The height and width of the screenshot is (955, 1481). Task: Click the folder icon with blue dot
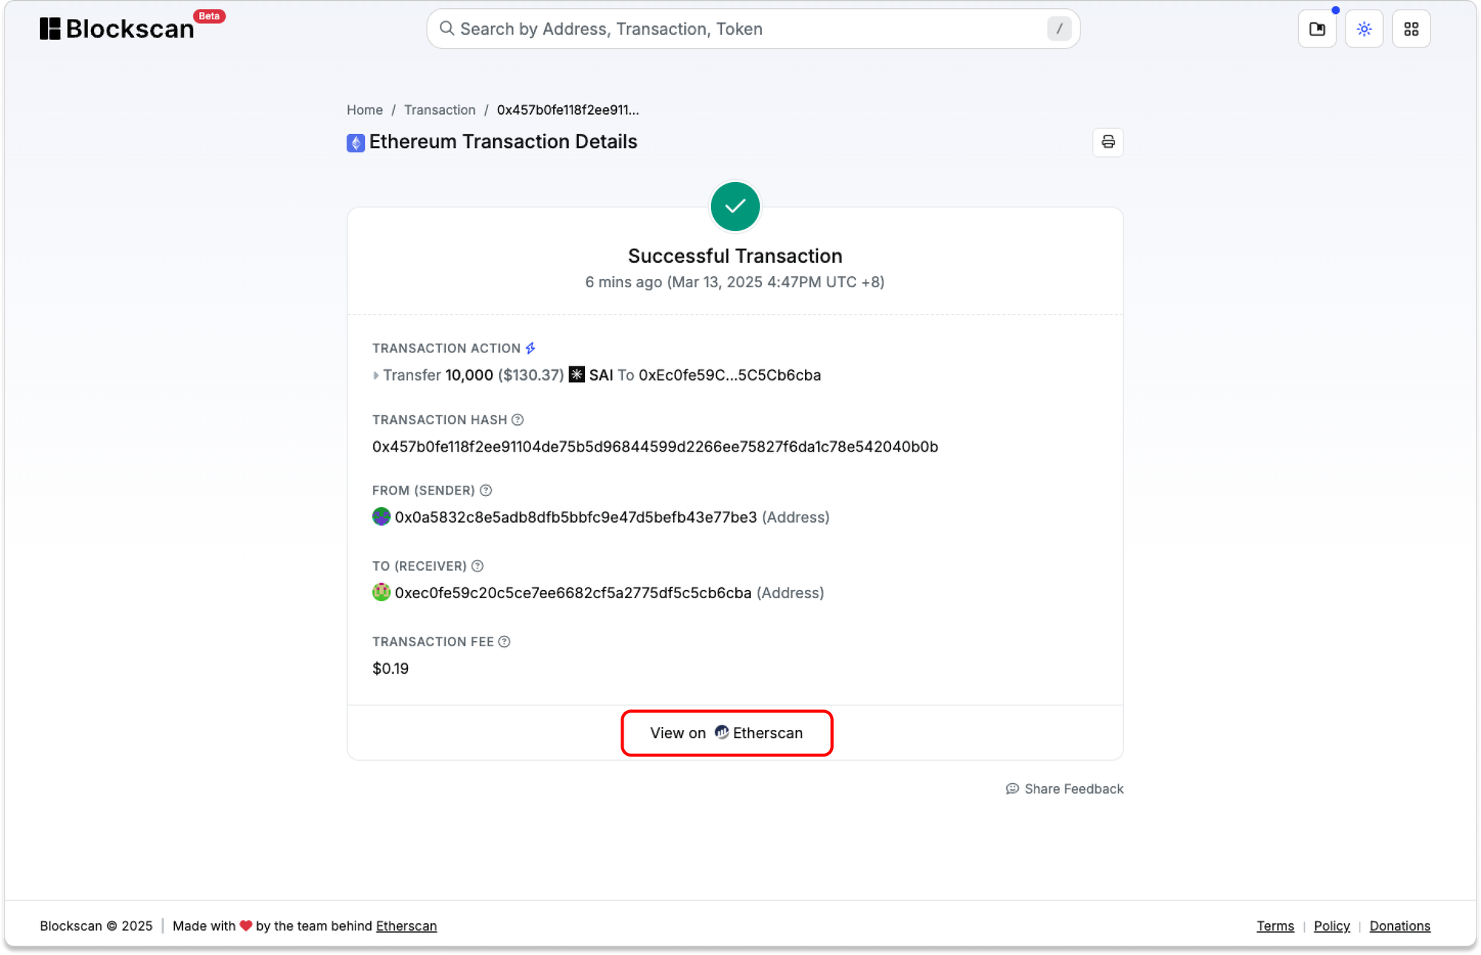[1317, 29]
